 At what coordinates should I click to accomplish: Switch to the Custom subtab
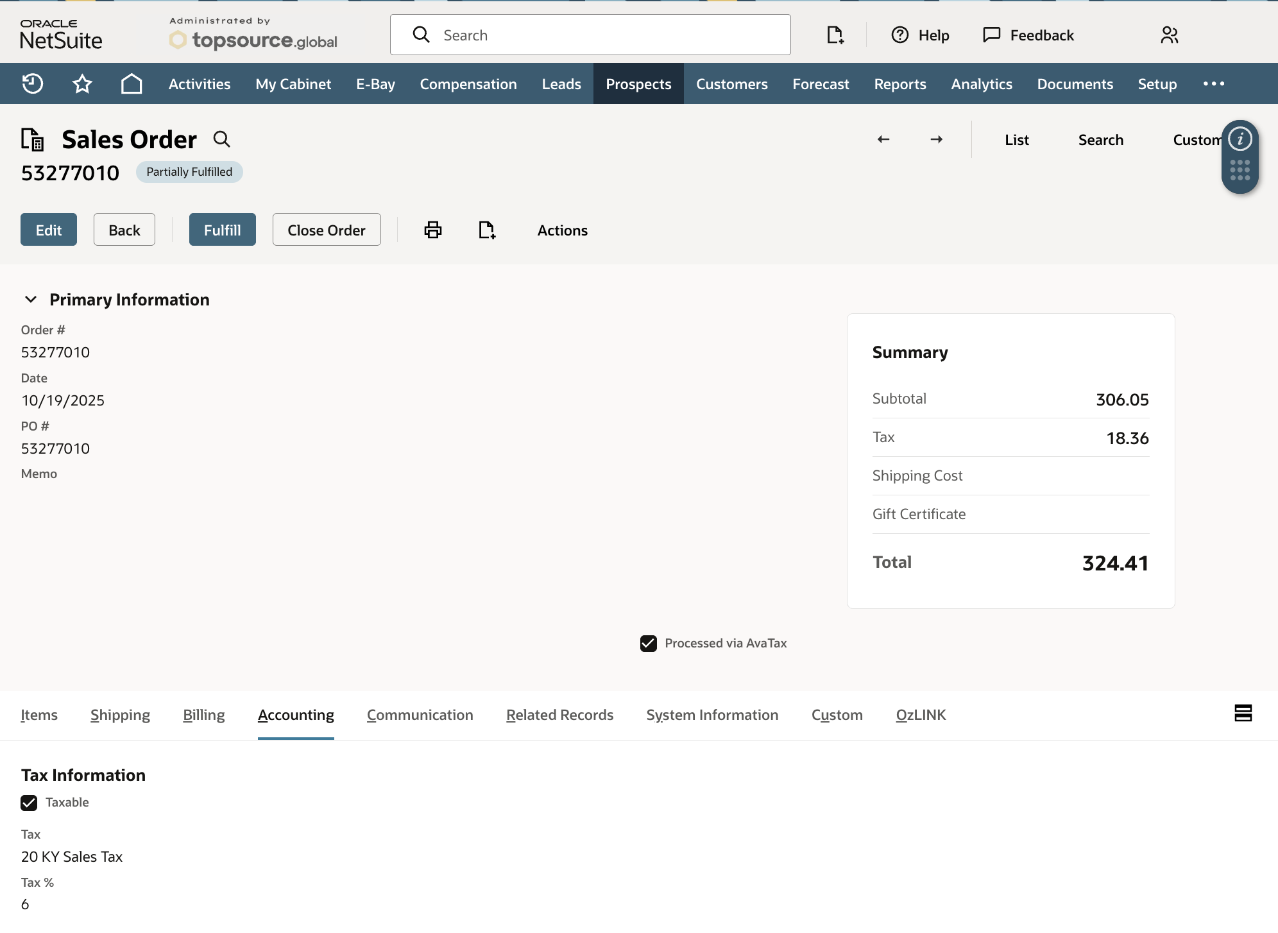pyautogui.click(x=837, y=715)
